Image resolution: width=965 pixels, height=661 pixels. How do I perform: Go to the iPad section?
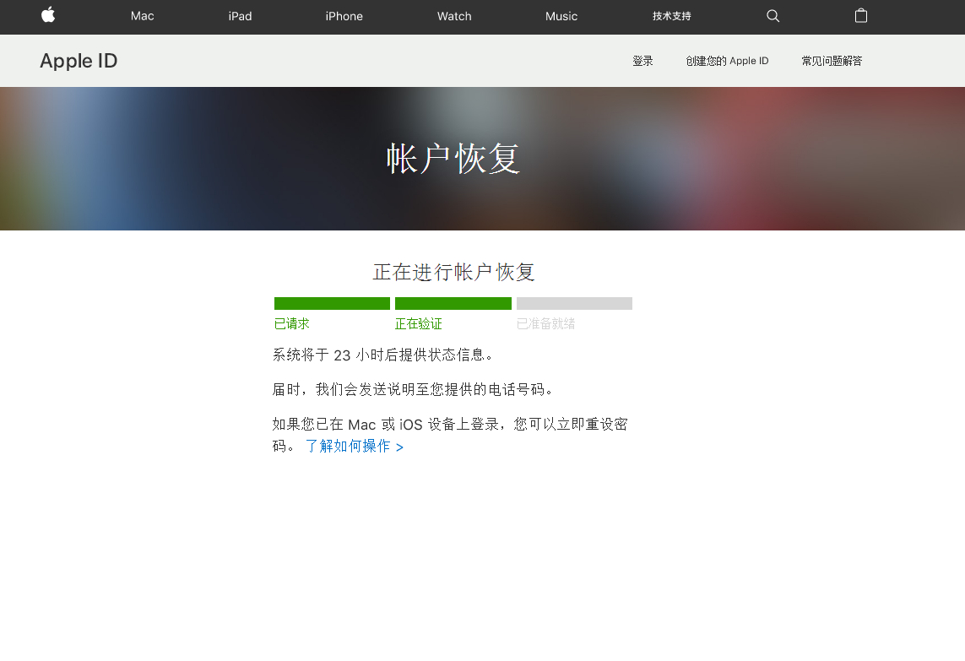(240, 16)
